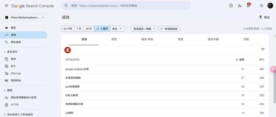276x117 pixels.
Task: Click the 網址審查 magnifier icon
Action: tap(6, 42)
